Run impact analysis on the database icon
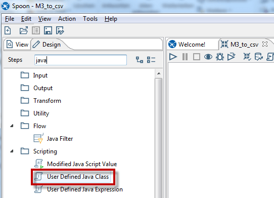Viewport: 274px width, 198px height. pos(259,57)
